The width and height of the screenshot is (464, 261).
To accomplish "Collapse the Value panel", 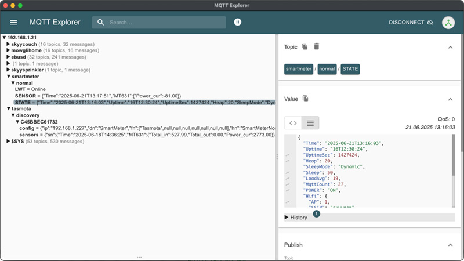I will tap(451, 99).
